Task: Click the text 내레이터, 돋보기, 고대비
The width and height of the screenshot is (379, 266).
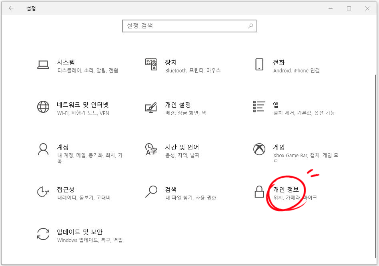Action: [x=84, y=198]
